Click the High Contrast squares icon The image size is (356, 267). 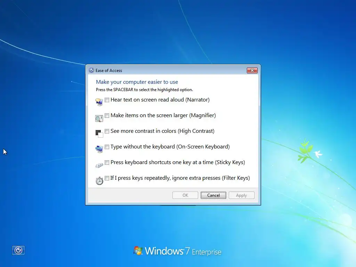(x=99, y=134)
